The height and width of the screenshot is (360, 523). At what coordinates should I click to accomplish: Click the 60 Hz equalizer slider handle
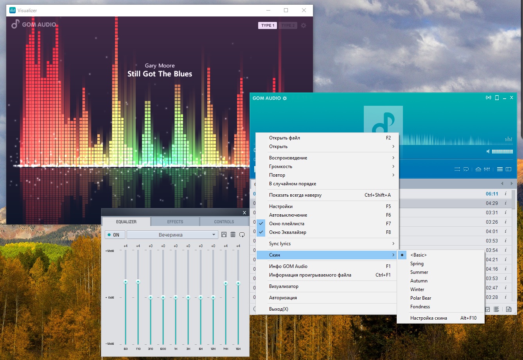tap(126, 282)
